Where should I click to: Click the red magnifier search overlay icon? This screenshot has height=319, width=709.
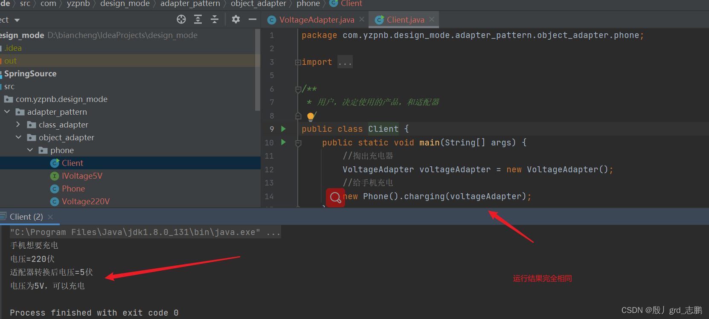click(x=335, y=197)
